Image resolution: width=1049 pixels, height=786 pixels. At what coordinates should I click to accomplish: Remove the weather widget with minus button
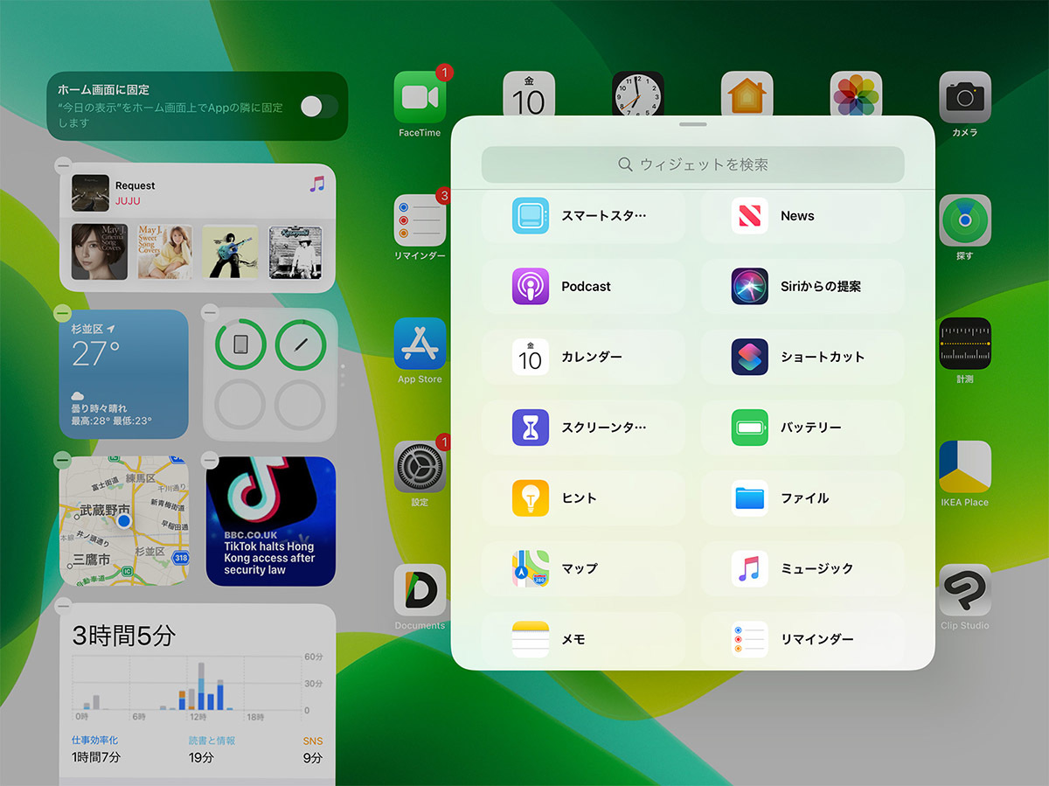point(62,311)
